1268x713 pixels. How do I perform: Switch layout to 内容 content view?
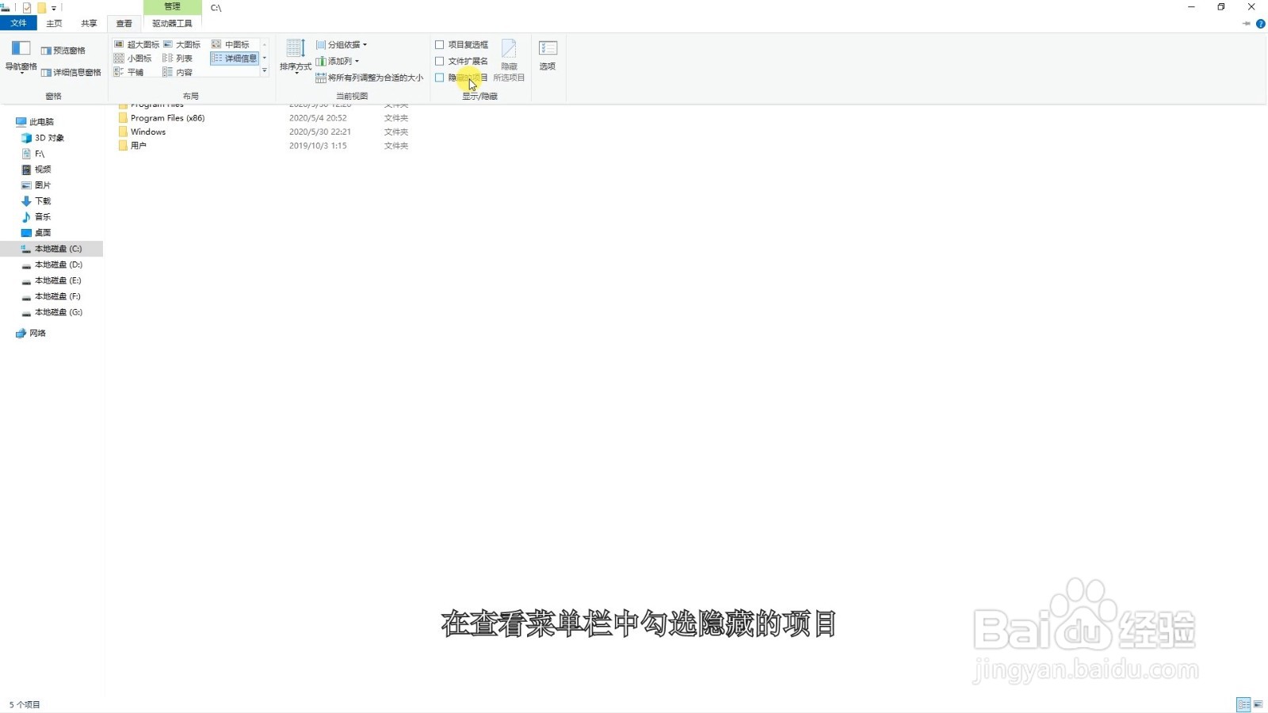click(178, 72)
